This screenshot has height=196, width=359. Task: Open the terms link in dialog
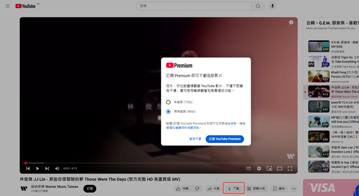click(234, 124)
